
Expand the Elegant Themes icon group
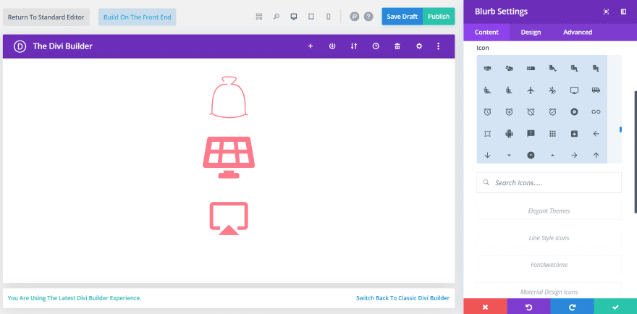(x=549, y=211)
